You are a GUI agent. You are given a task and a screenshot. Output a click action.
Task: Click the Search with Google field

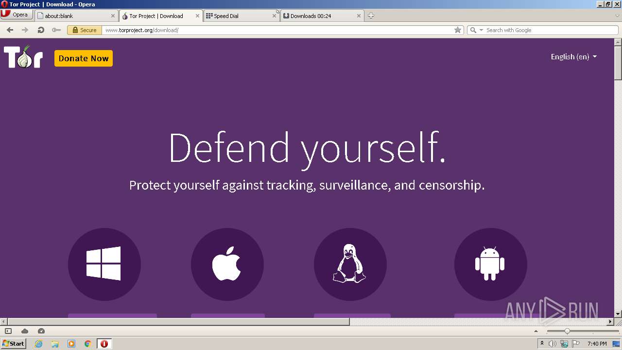pos(551,30)
